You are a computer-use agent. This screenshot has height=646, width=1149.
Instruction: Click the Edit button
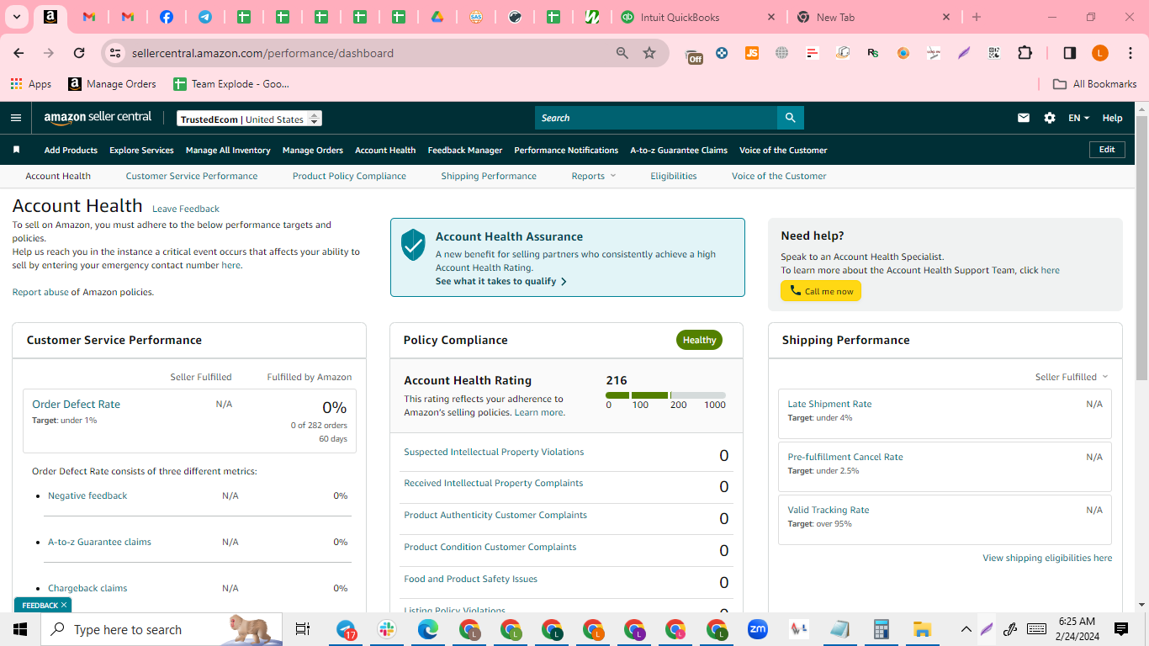click(1107, 150)
